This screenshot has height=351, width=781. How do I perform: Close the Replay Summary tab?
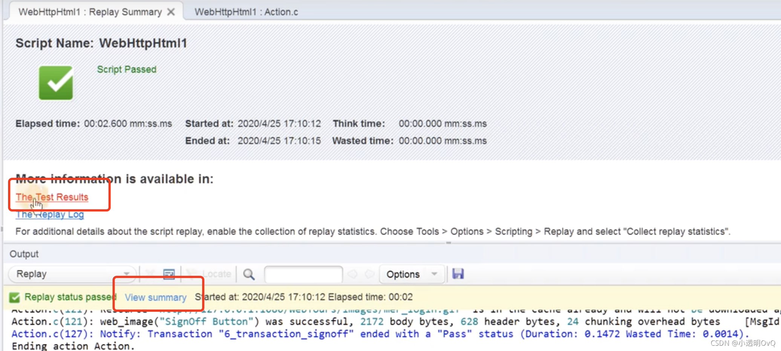coord(171,12)
